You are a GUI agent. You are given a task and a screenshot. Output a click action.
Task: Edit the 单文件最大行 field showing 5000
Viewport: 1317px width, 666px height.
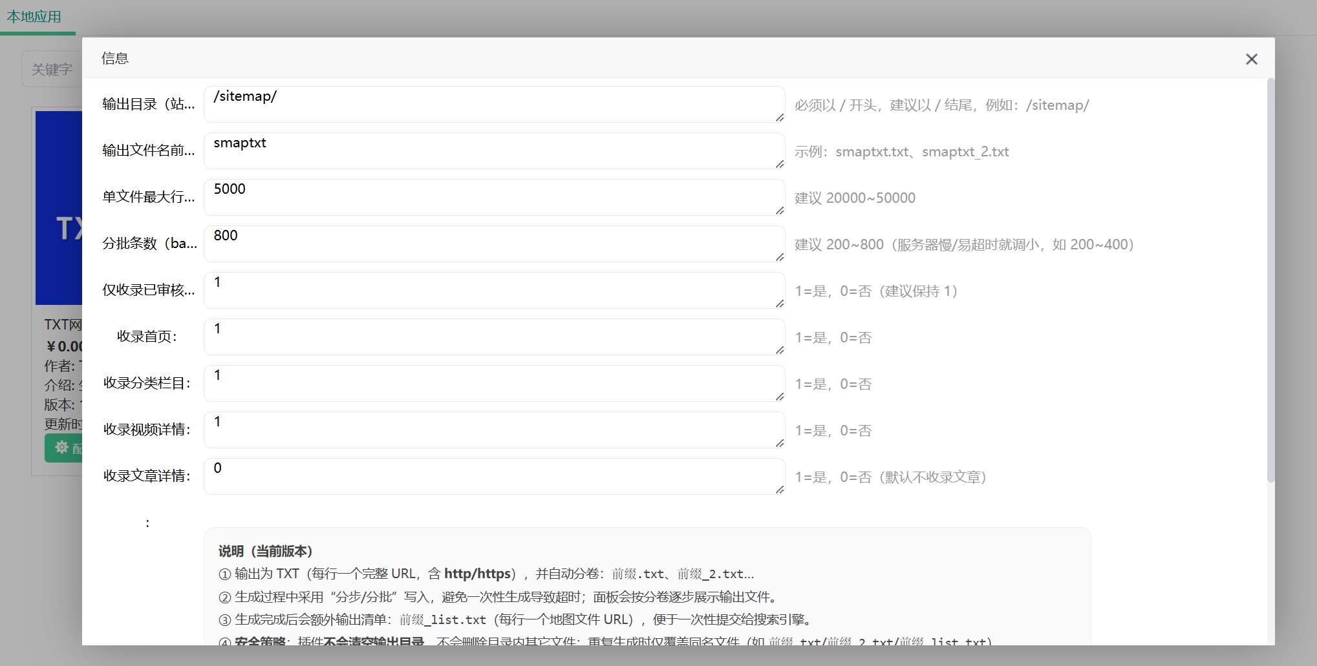point(494,198)
